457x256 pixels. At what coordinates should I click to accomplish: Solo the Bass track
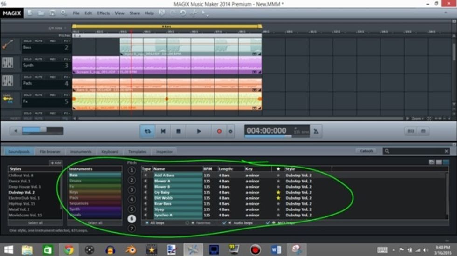[x=28, y=41]
